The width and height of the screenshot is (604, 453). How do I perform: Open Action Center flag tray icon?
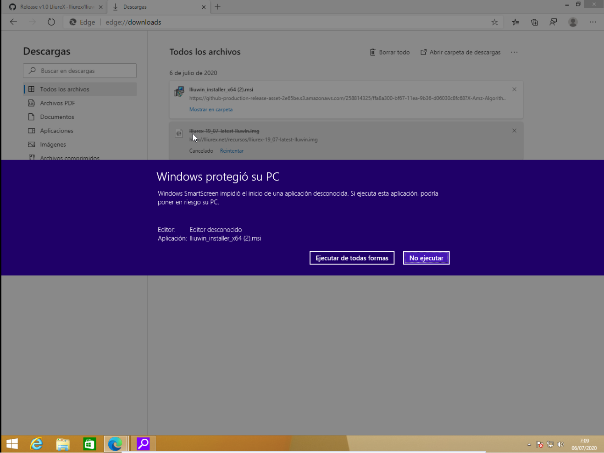tap(539, 444)
